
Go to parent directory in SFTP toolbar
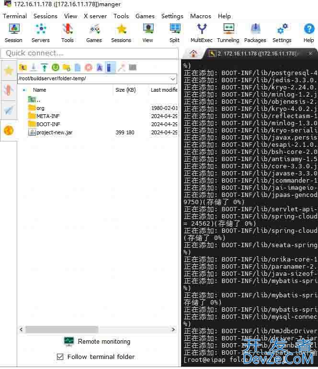click(23, 67)
